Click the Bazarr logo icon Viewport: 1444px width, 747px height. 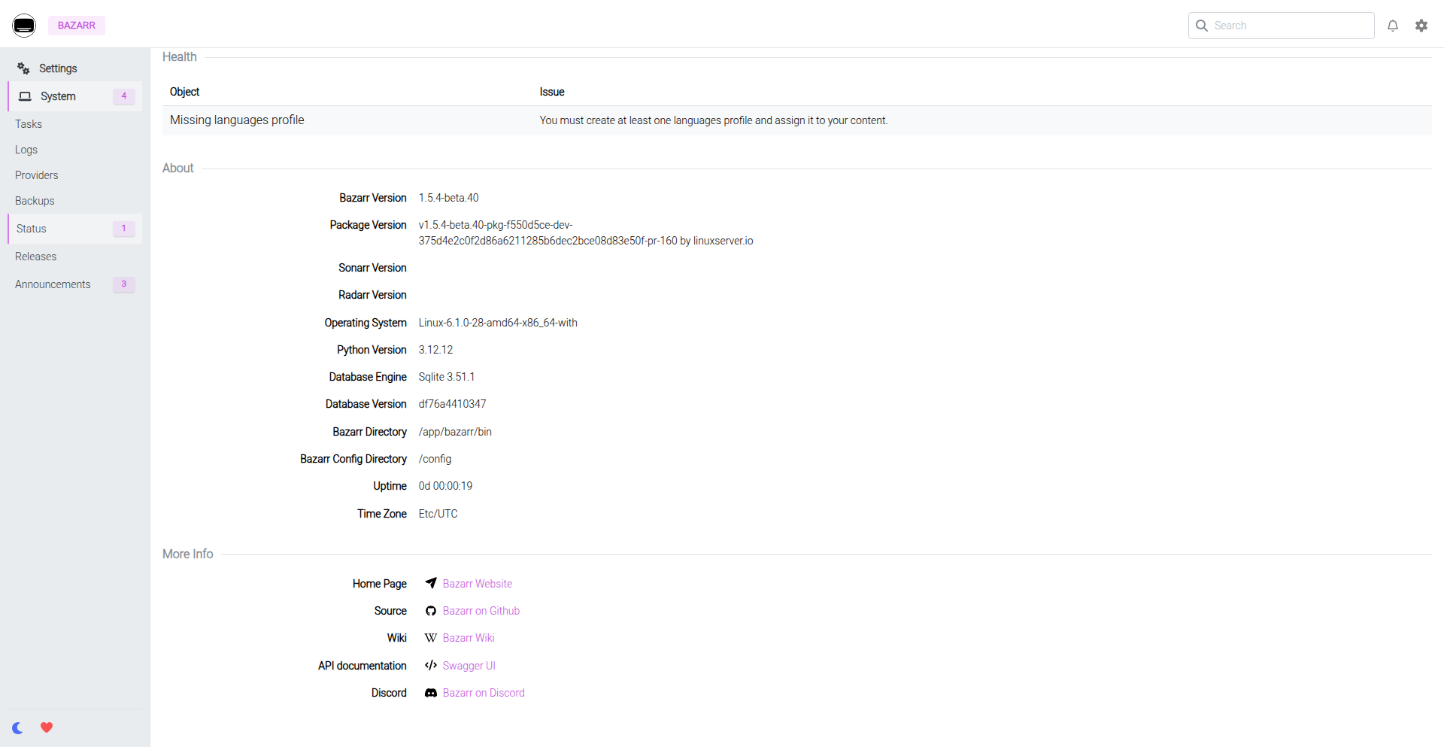pos(24,26)
